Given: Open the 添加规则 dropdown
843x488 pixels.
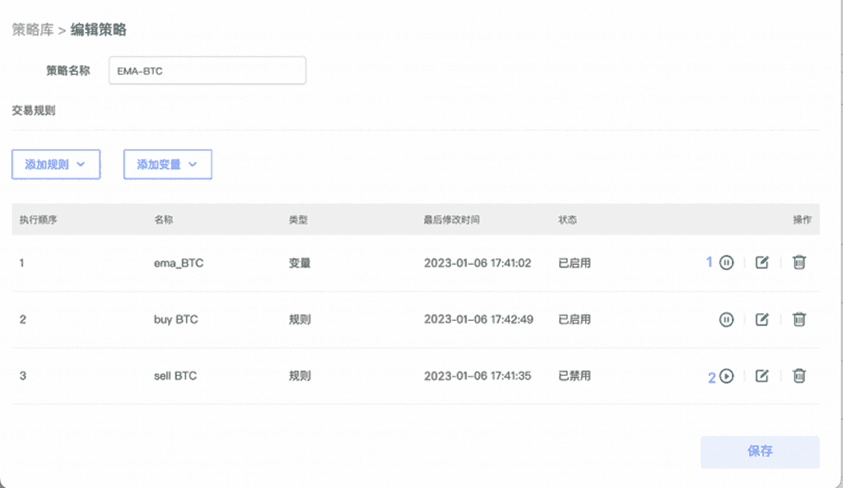Looking at the screenshot, I should (56, 165).
